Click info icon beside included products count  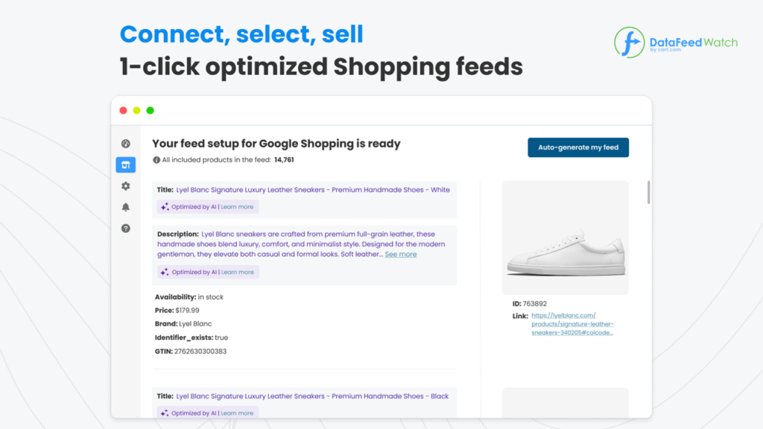pyautogui.click(x=156, y=160)
